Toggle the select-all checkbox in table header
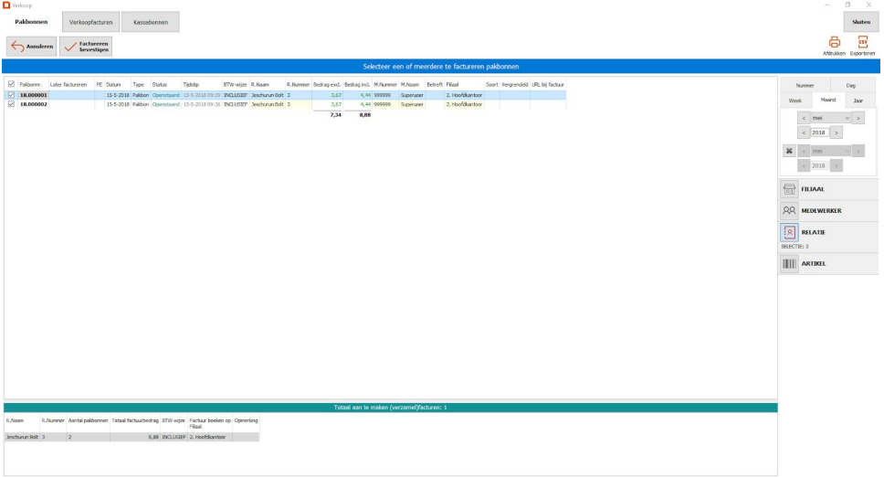The height and width of the screenshot is (477, 884). coord(11,84)
